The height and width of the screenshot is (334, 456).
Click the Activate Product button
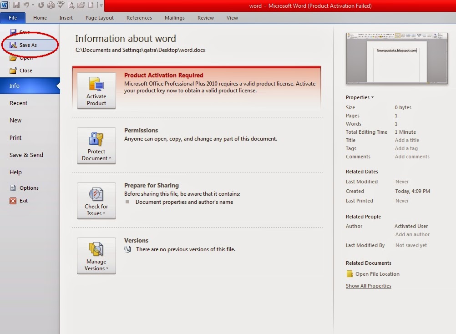(96, 91)
